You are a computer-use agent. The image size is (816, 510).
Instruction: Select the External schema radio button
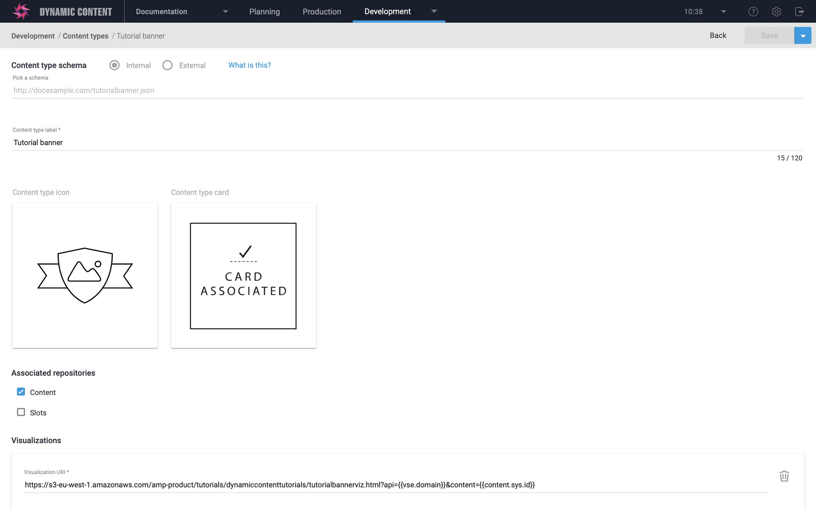click(x=168, y=65)
